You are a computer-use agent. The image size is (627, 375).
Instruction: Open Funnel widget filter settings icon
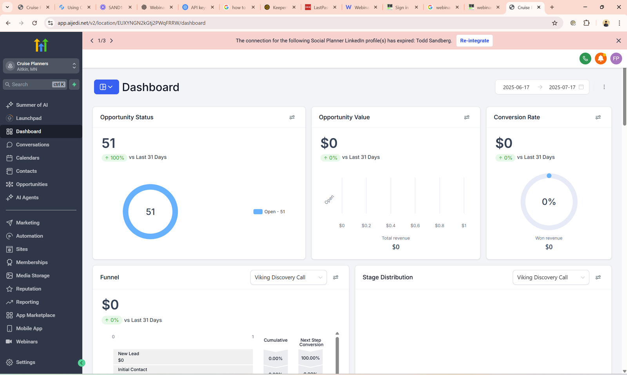coord(336,278)
